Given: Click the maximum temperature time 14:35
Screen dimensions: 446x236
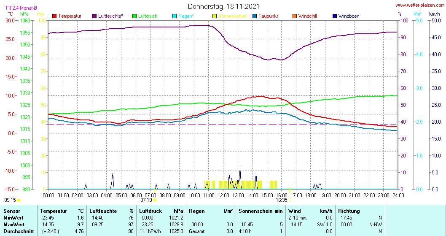Looking at the screenshot, I should (48, 225).
